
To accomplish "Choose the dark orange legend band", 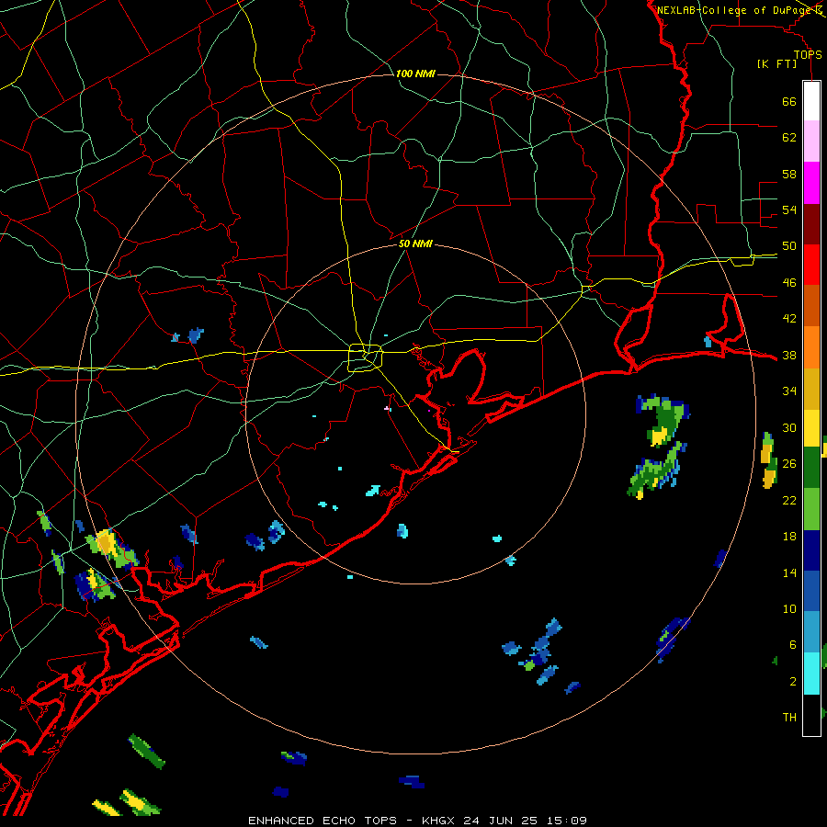I will click(811, 306).
